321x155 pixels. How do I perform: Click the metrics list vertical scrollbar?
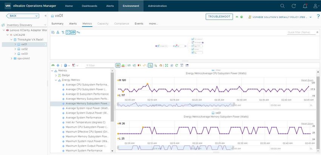[112, 97]
